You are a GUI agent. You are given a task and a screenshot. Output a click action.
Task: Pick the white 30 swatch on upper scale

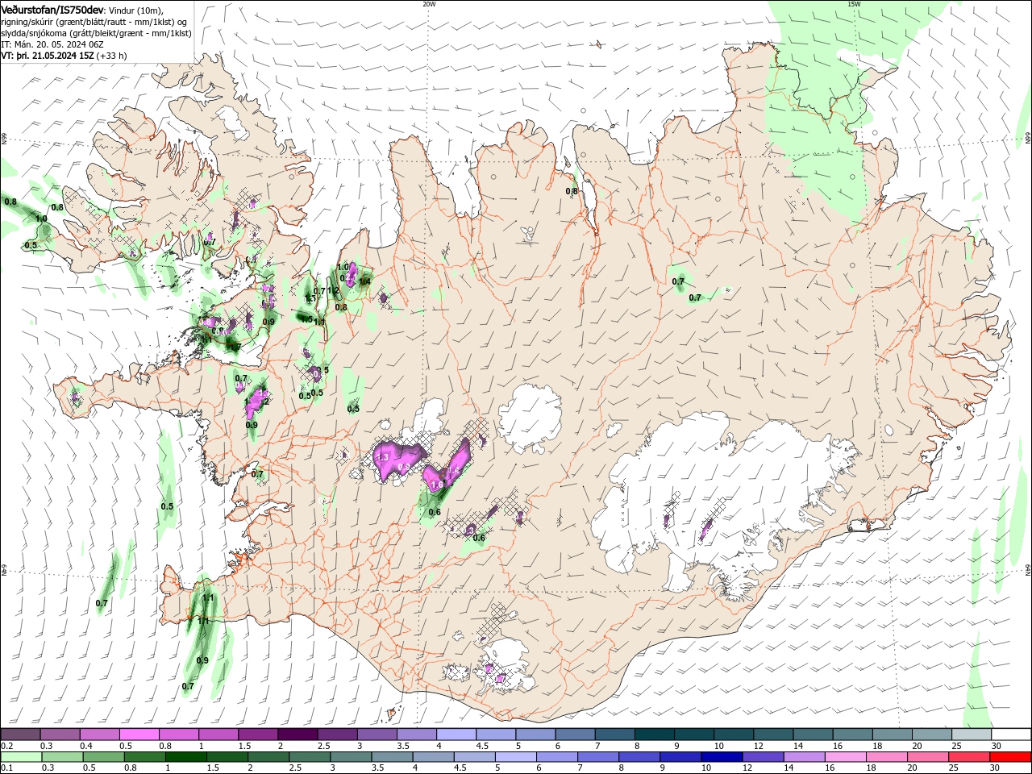pyautogui.click(x=1010, y=734)
